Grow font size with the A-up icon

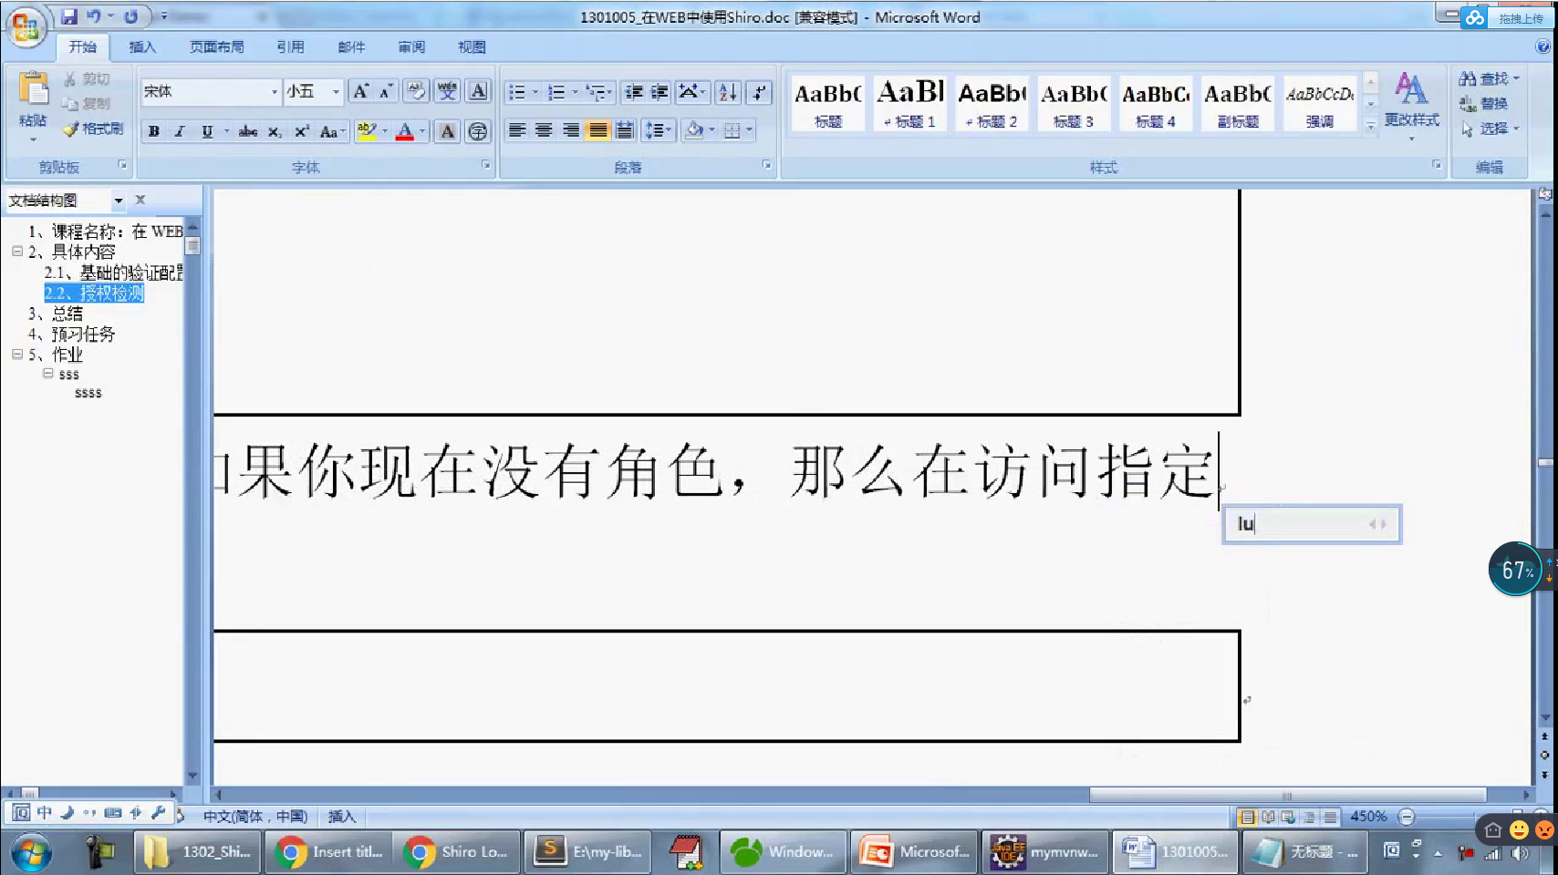[x=361, y=91]
